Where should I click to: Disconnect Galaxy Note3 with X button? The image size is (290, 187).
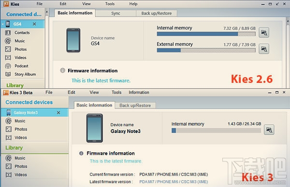pos(58,113)
